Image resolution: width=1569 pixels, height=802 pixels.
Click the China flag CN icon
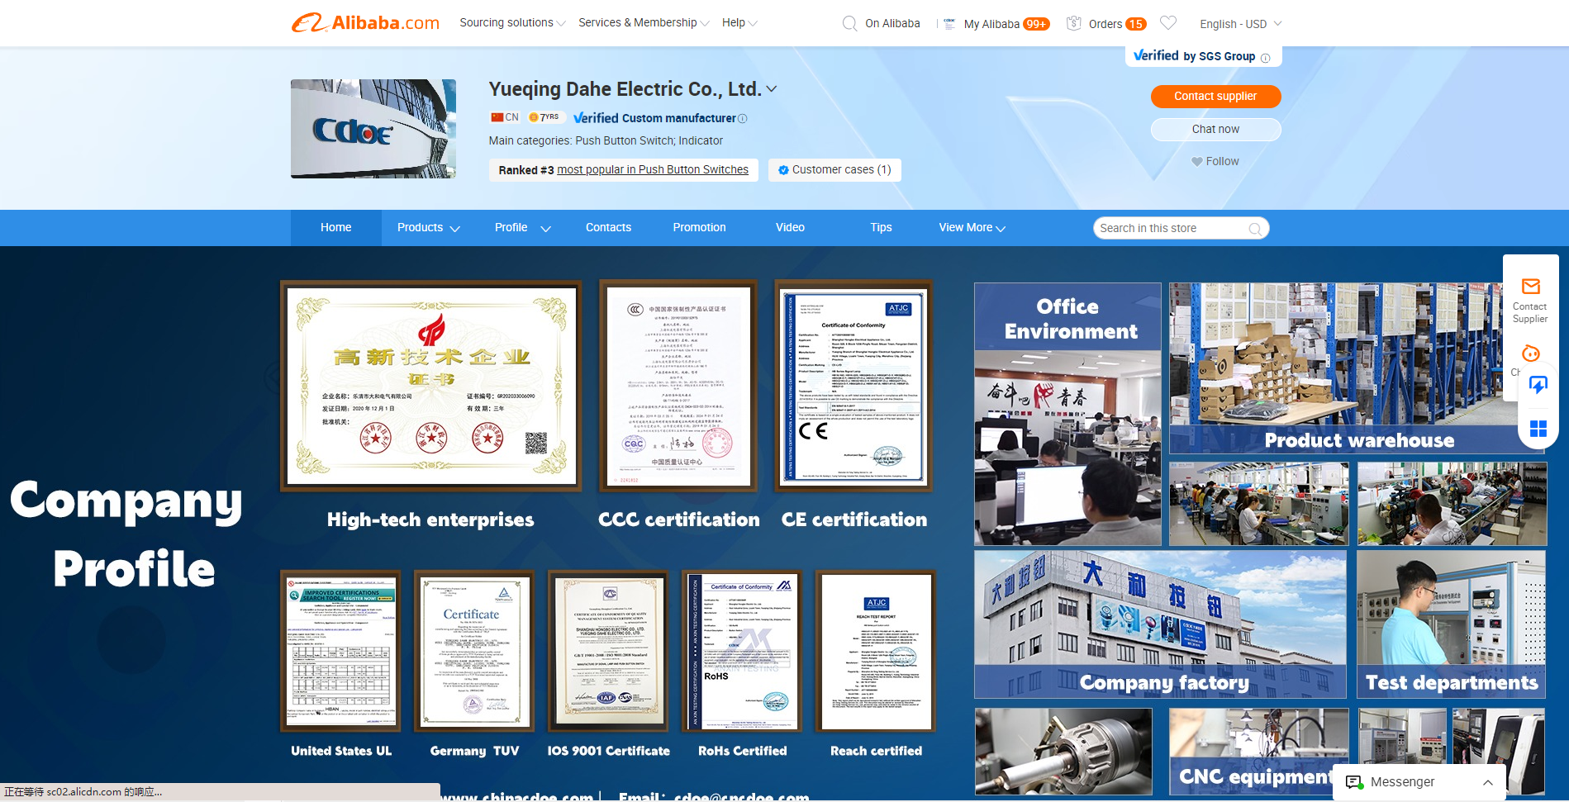497,117
